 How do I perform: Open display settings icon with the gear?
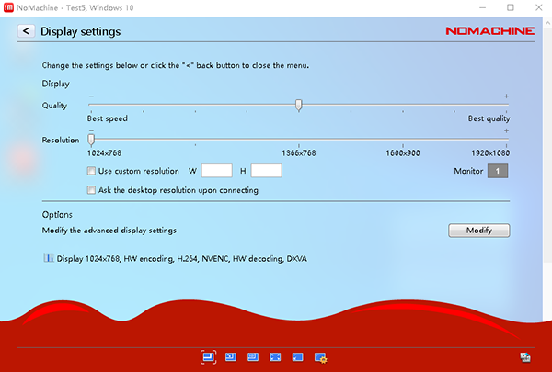point(320,356)
